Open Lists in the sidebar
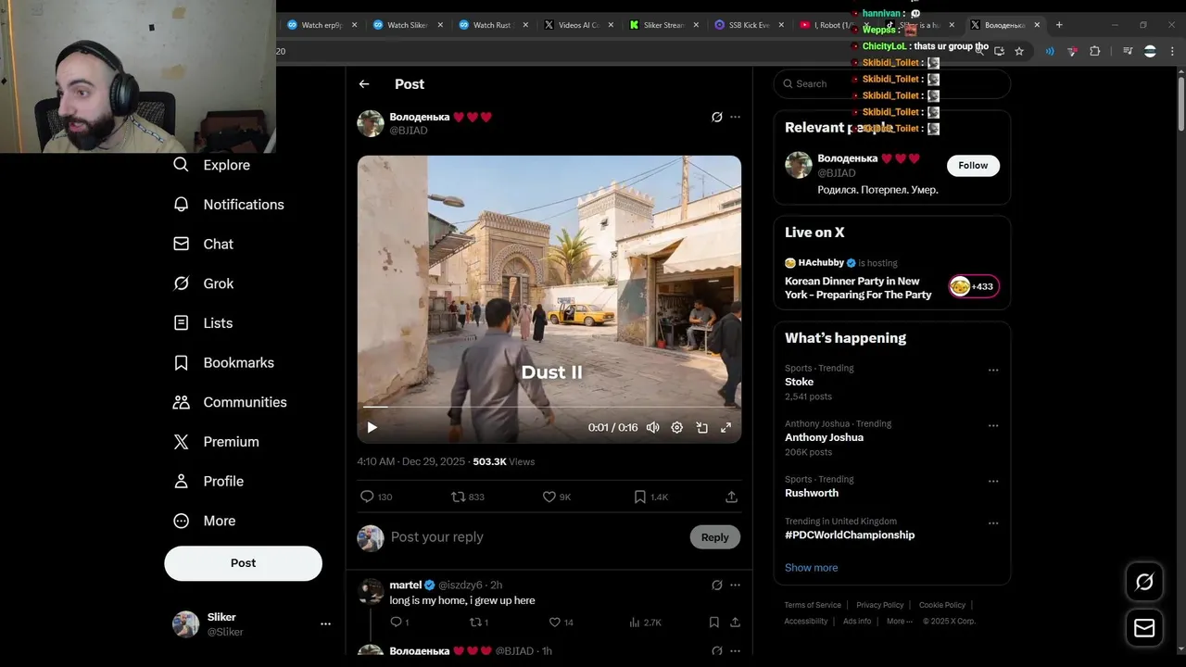 203,323
